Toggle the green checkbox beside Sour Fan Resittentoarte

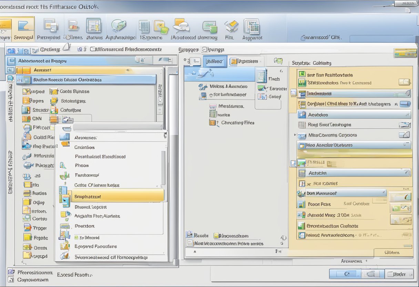[x=302, y=75]
